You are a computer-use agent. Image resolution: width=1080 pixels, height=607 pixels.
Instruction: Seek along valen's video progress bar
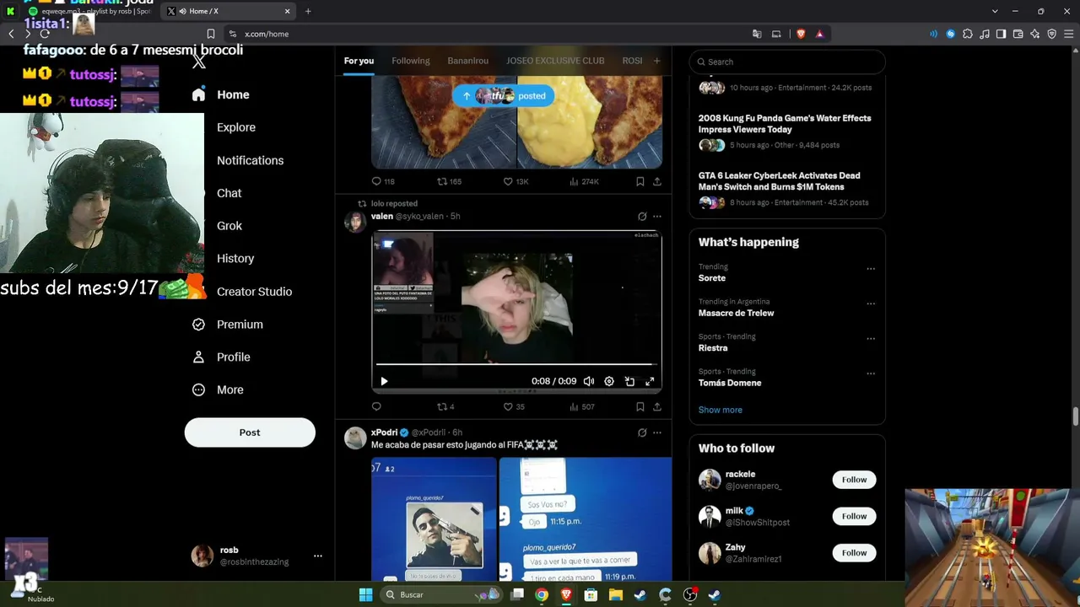click(516, 364)
